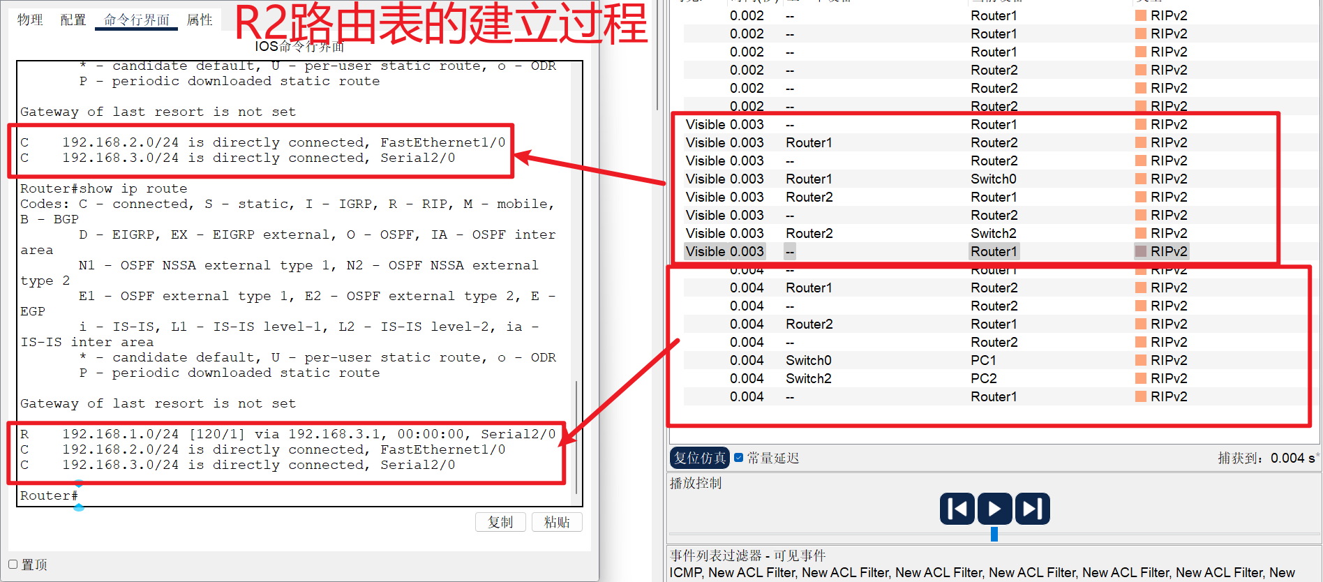Open the 属性 tab
The height and width of the screenshot is (582, 1323).
(x=200, y=20)
